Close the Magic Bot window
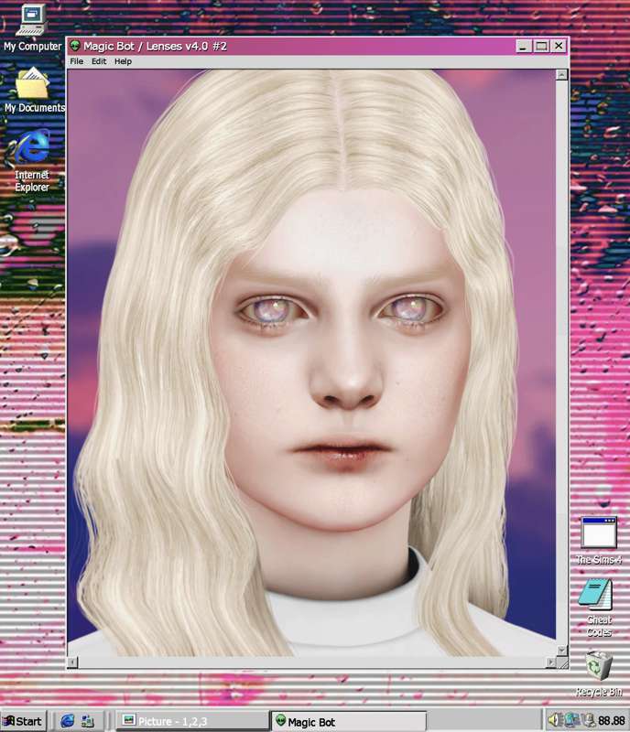This screenshot has height=732, width=630. pos(559,46)
